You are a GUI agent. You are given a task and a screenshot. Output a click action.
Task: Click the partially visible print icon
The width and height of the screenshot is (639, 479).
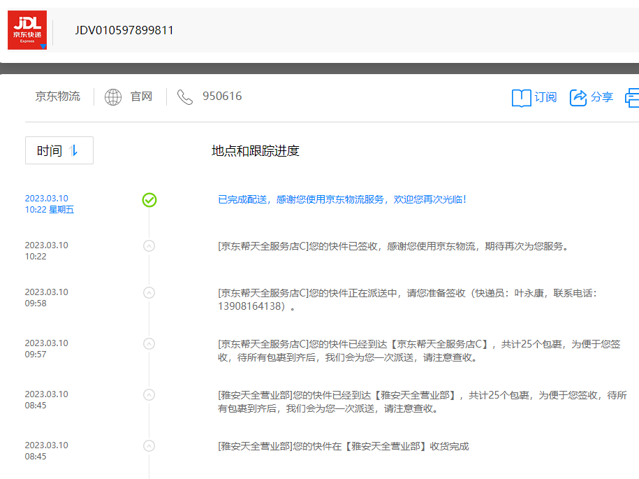point(632,98)
